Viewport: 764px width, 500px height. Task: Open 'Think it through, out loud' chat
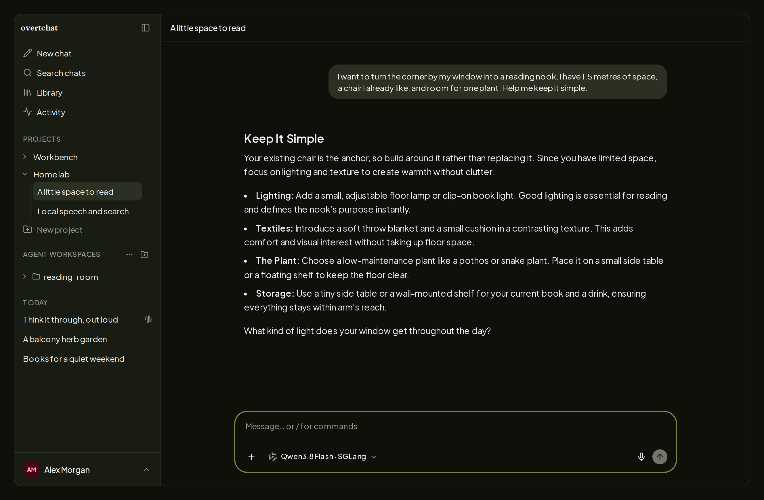70,319
